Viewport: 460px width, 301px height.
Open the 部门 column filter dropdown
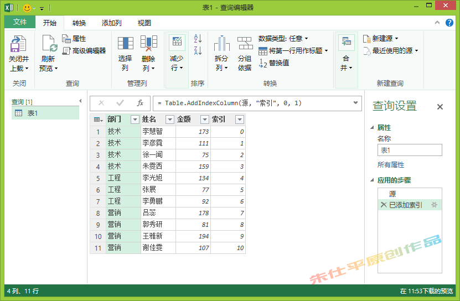click(135, 120)
